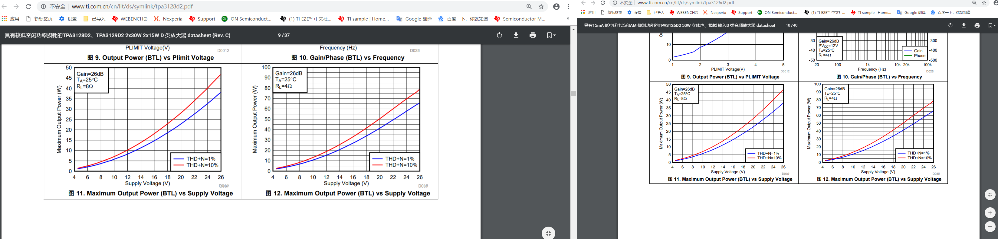This screenshot has height=239, width=998.
Task: Open 百度一下 bookmark in left window
Action: (x=463, y=18)
